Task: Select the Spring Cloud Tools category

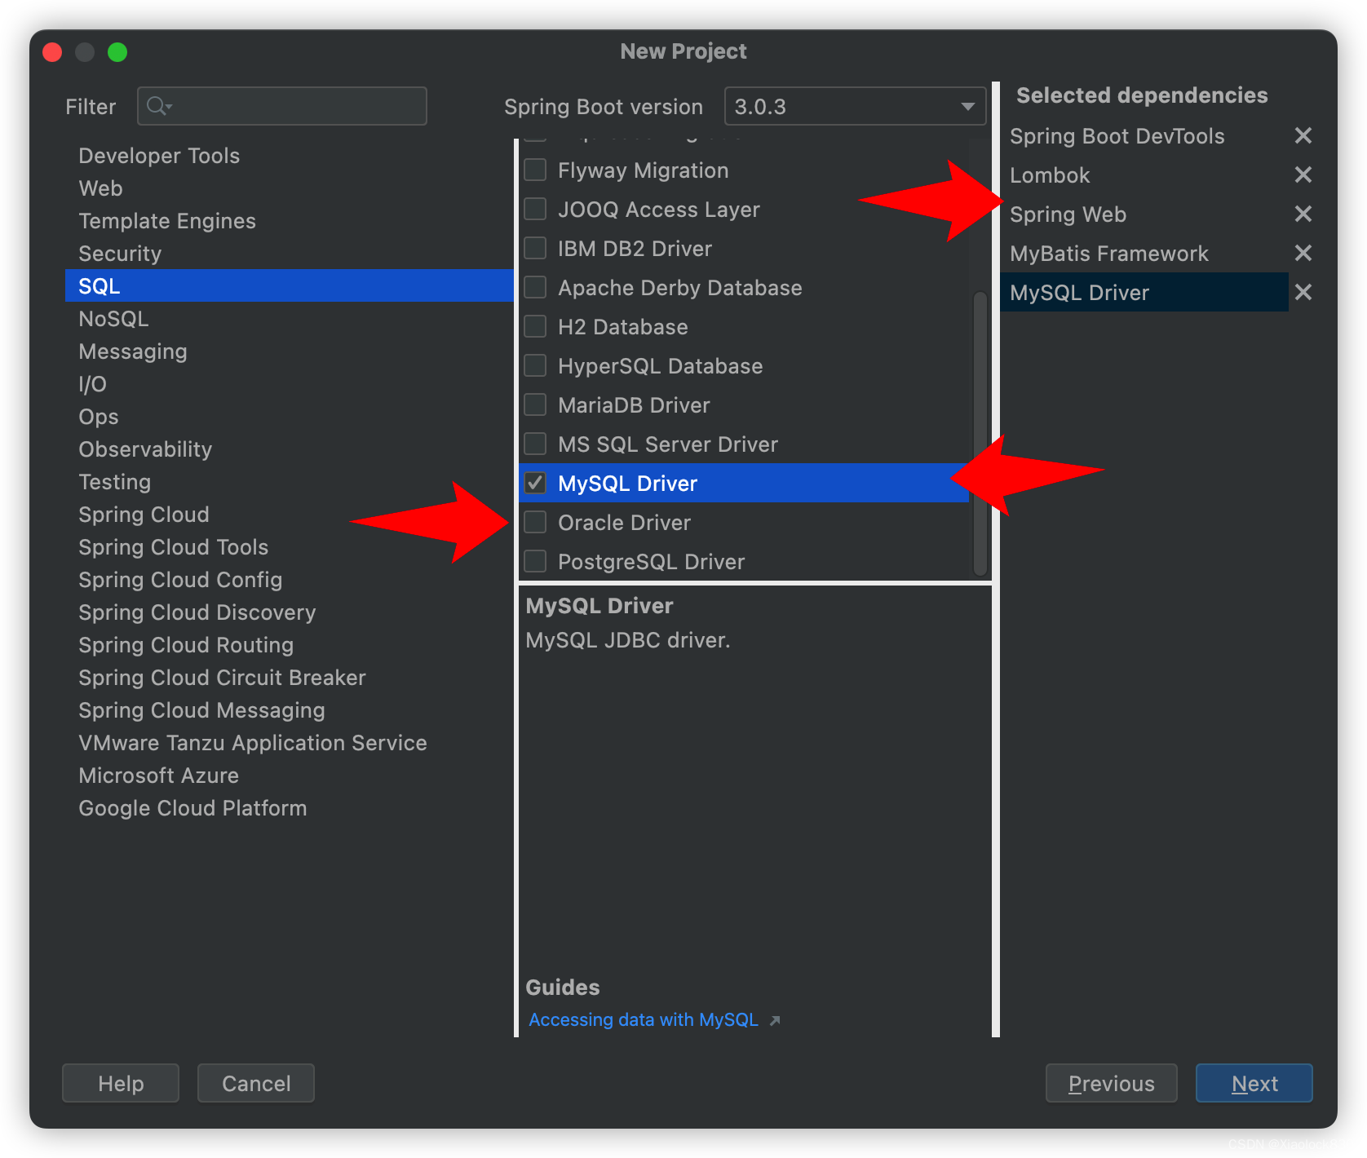Action: tap(290, 546)
